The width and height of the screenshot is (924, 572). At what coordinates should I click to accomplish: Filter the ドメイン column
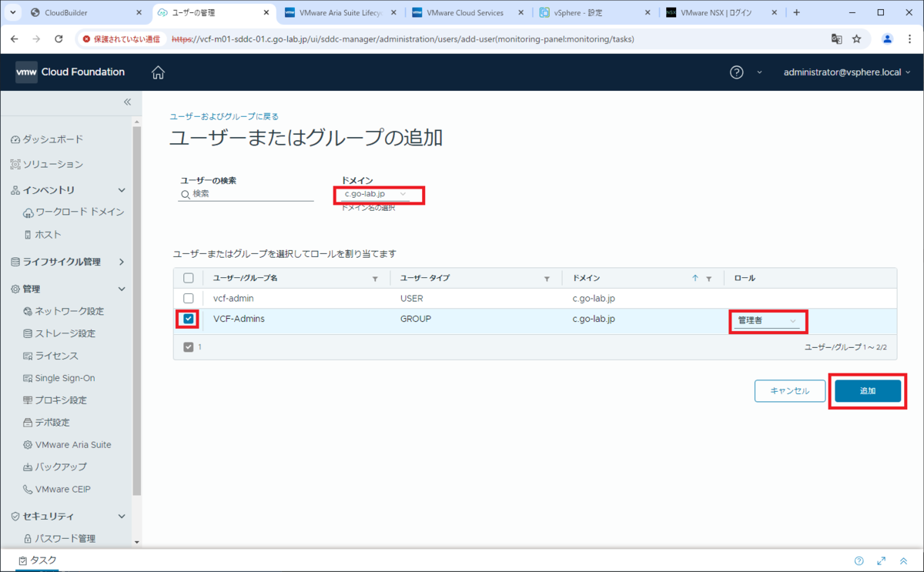pyautogui.click(x=709, y=279)
